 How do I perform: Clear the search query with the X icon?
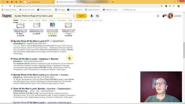[74, 16]
